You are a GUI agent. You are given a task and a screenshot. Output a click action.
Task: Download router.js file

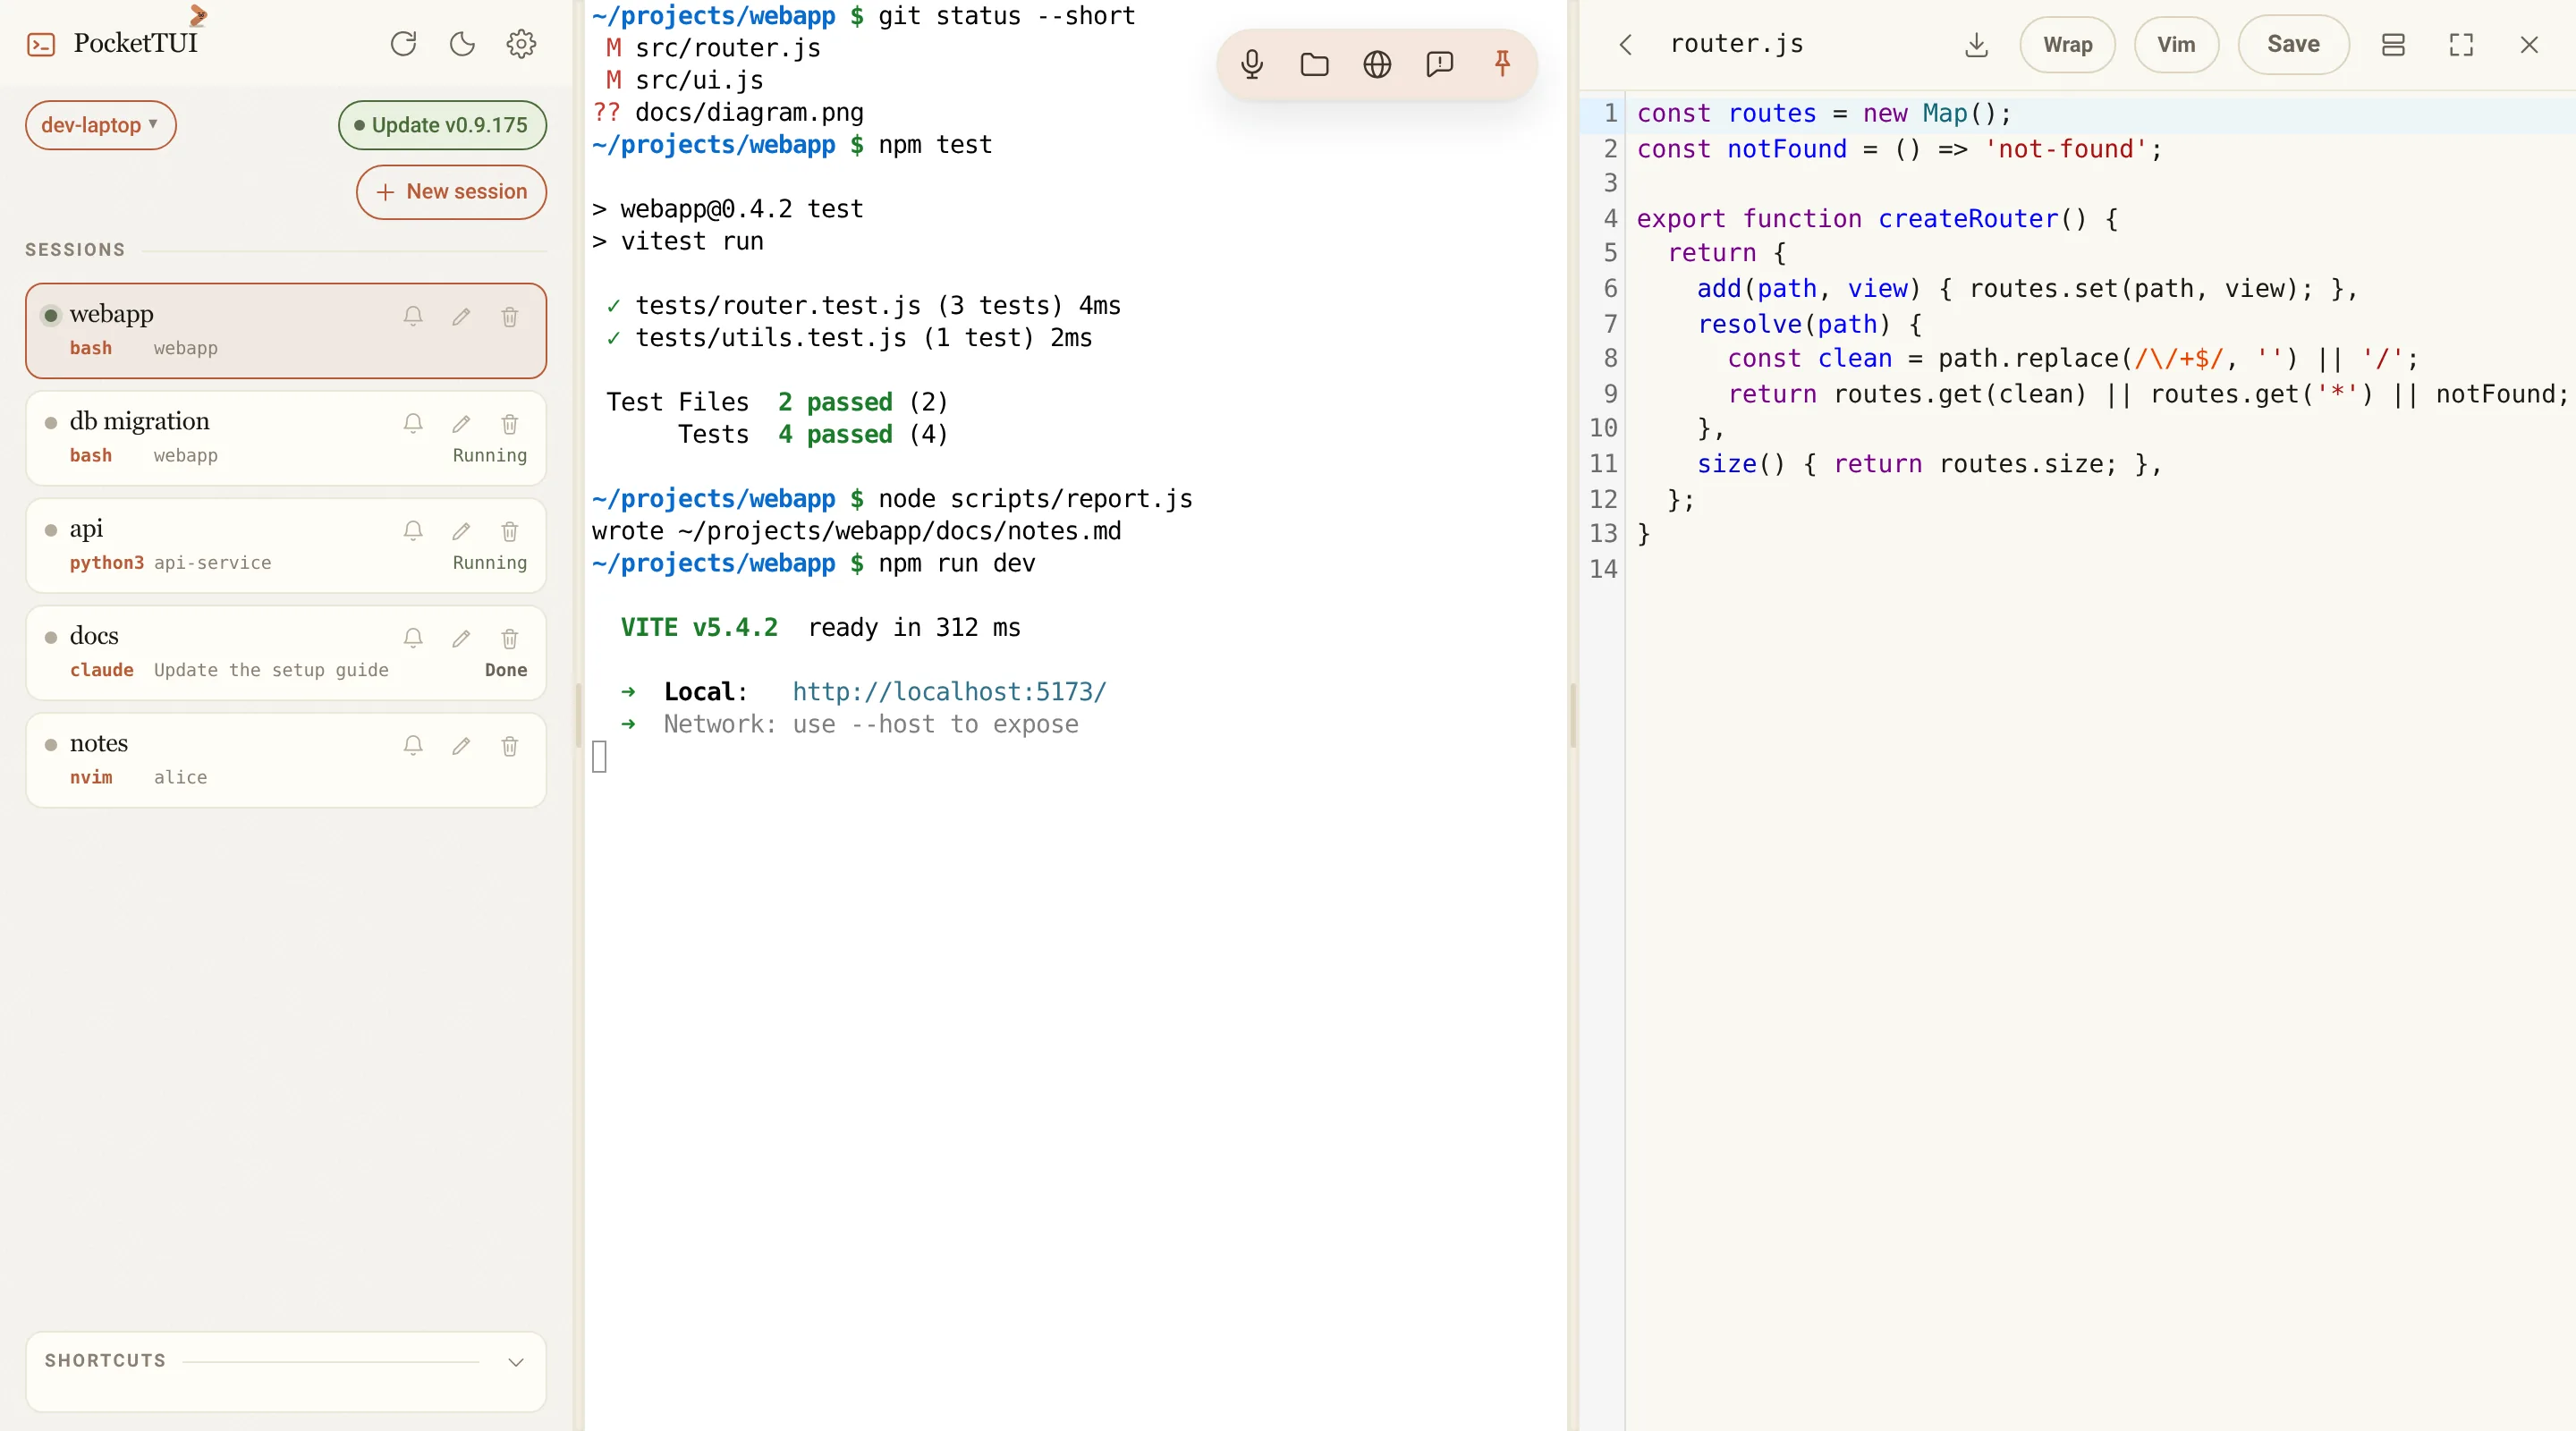1976,45
